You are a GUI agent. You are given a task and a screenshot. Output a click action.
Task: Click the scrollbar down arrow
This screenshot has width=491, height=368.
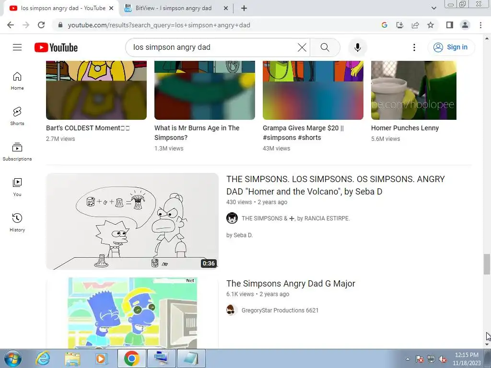[487, 345]
